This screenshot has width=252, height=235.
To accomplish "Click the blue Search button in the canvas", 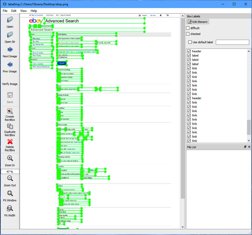I will click(x=62, y=63).
